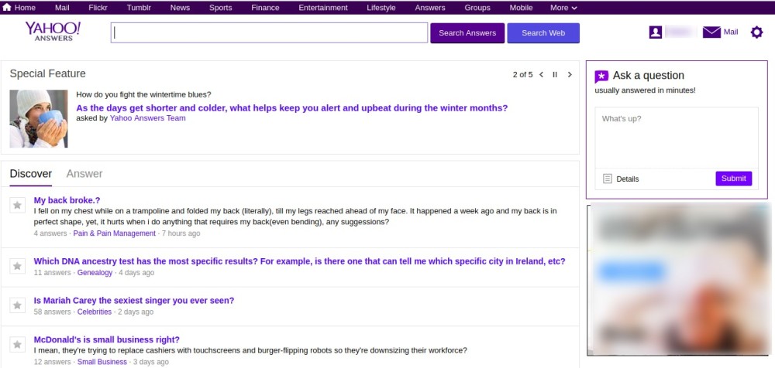
Task: Click the winter woman feature thumbnail
Action: point(39,118)
